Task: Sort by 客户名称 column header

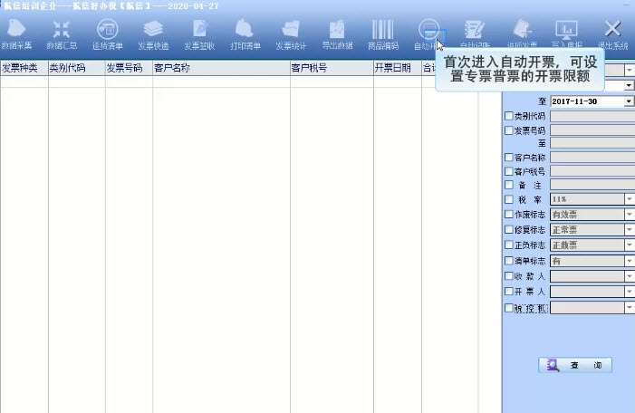Action: coord(222,68)
